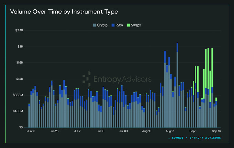Toggle the RWA legend swatch
234x148 pixels.
click(113, 25)
